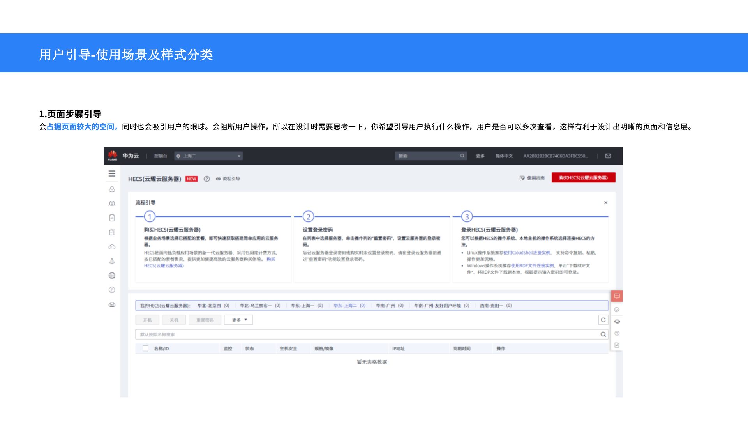Image resolution: width=748 pixels, height=421 pixels.
Task: Click the red feedback chat icon on the right
Action: click(x=617, y=296)
